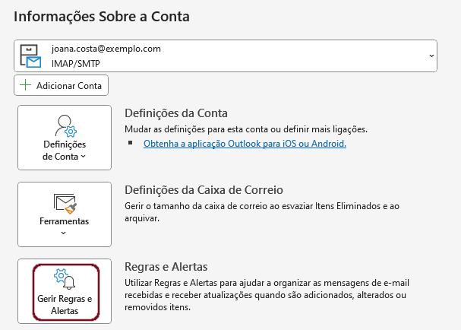Click the Definições da Conta heading
This screenshot has height=330, width=461.
[x=176, y=113]
